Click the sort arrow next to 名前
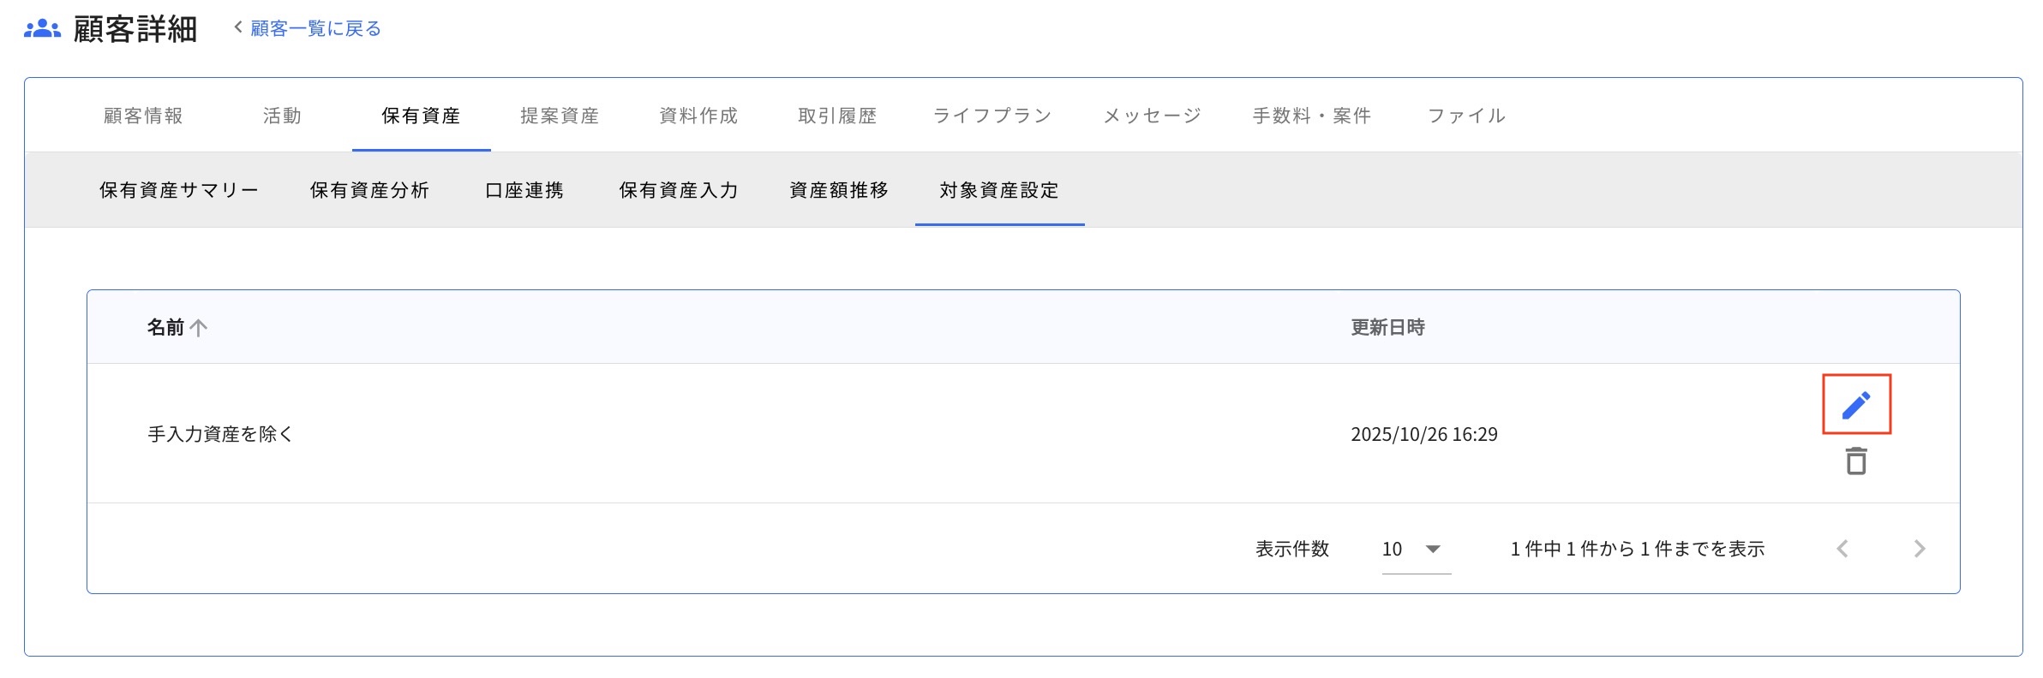2043x678 pixels. pos(199,327)
